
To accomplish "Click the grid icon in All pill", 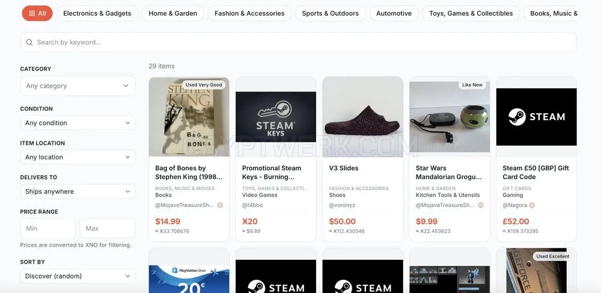I will 32,13.
